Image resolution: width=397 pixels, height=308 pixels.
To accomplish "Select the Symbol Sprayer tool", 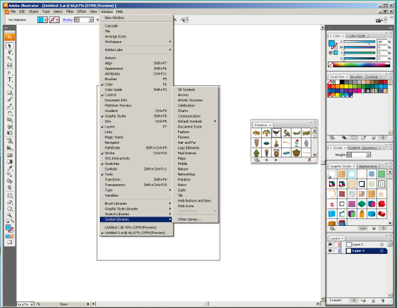I will point(10,141).
